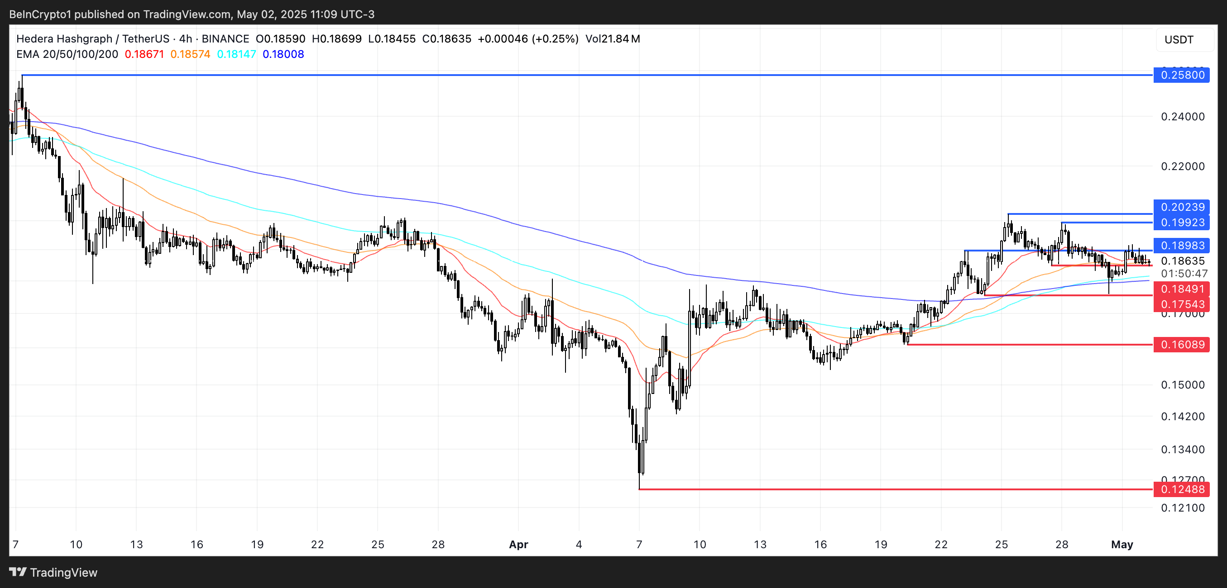Open the 4h timeframe selector
The width and height of the screenshot is (1227, 588).
(185, 38)
